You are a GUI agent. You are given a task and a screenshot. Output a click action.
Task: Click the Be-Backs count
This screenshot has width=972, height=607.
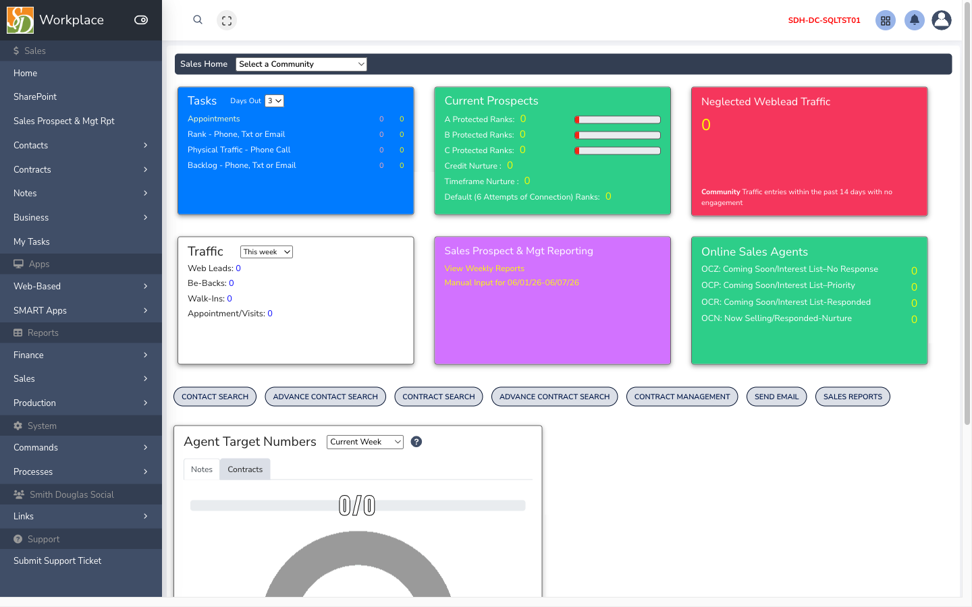coord(232,283)
